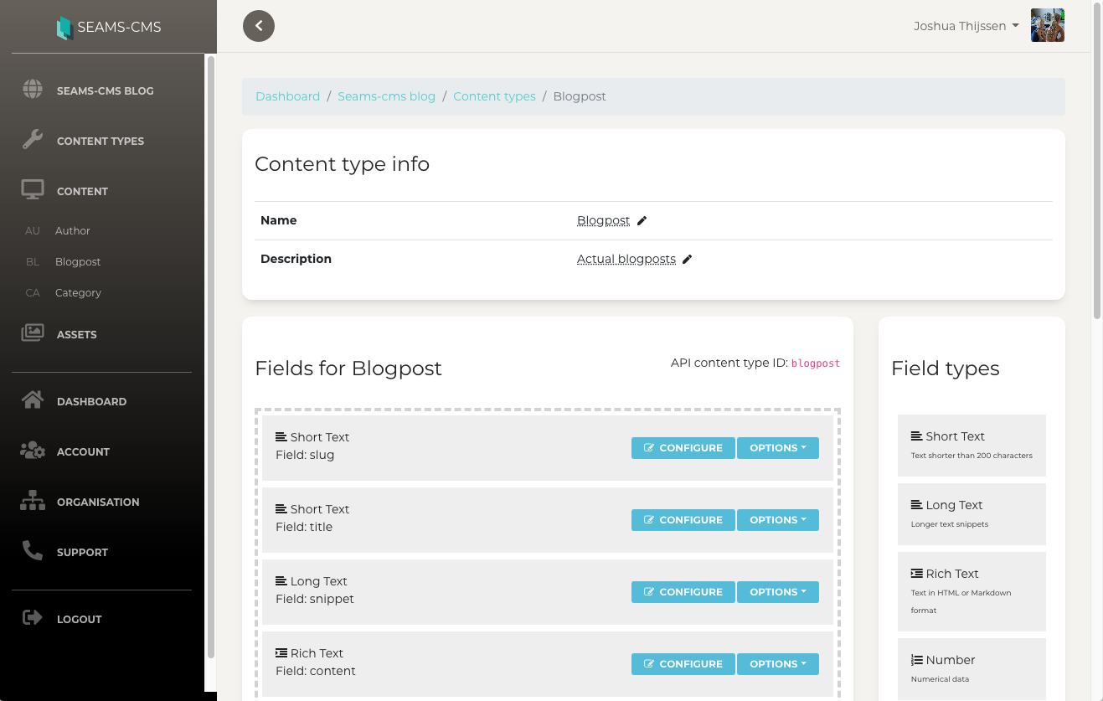Select Category under Content in sidebar
The image size is (1103, 701).
[x=78, y=292]
